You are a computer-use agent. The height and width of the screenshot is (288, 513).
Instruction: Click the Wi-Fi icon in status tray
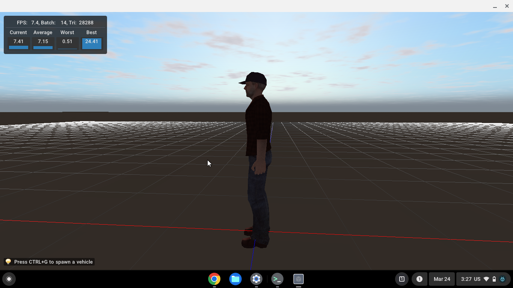point(486,279)
